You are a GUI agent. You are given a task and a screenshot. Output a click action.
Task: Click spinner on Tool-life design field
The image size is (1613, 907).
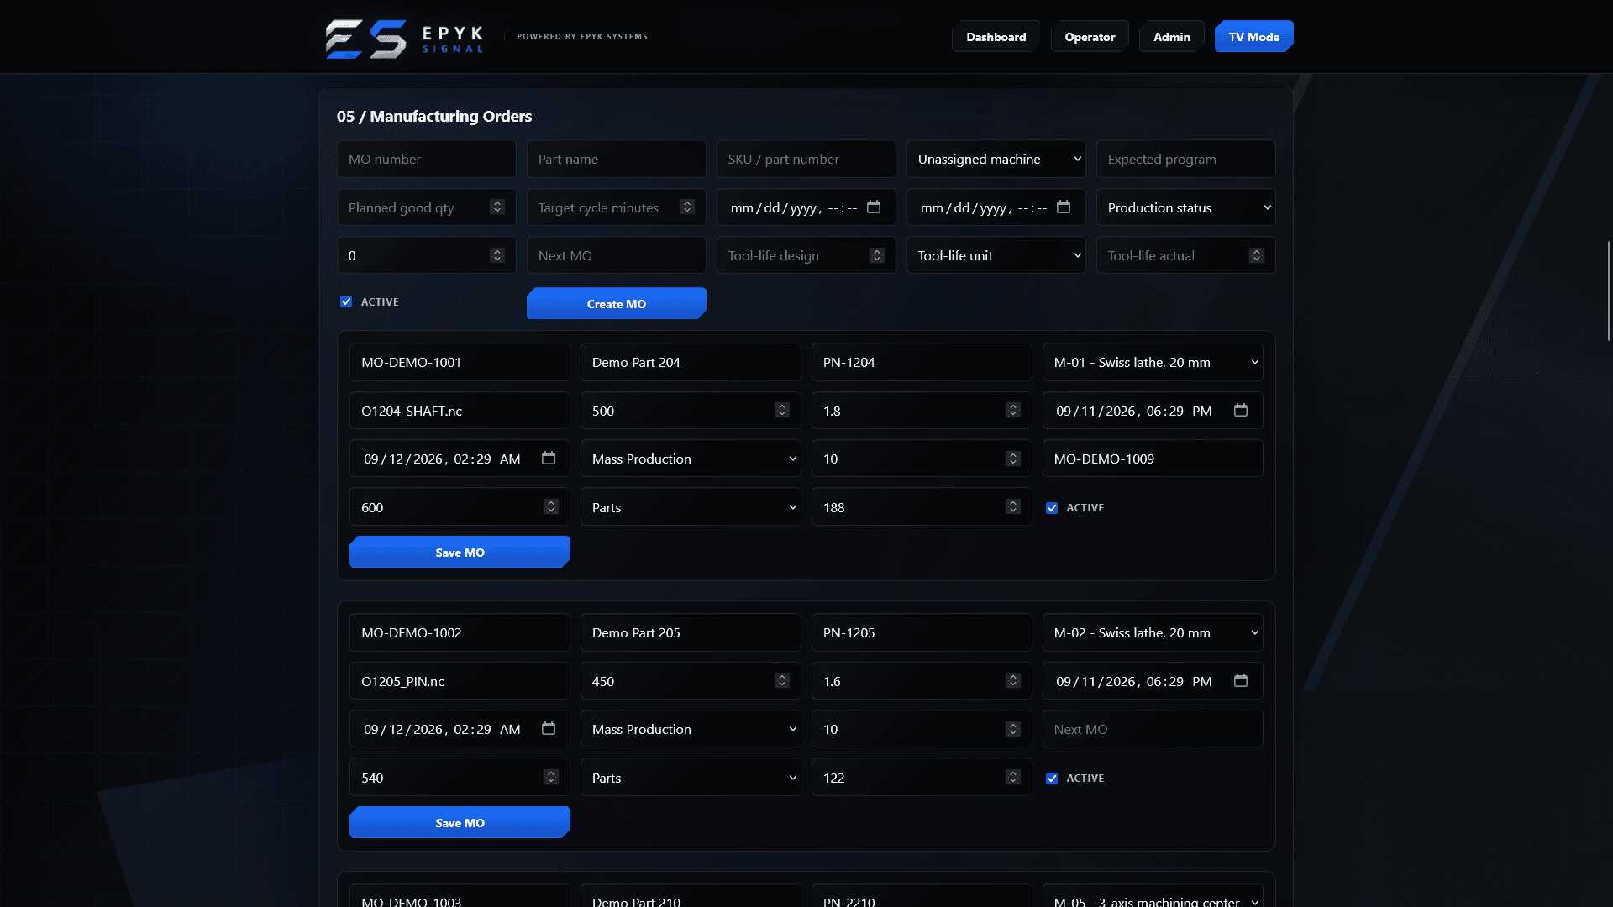[x=877, y=255]
